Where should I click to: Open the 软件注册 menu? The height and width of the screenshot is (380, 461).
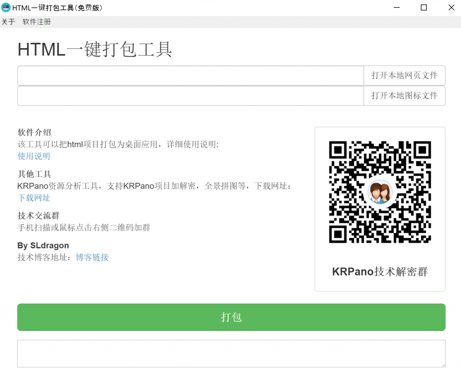36,22
